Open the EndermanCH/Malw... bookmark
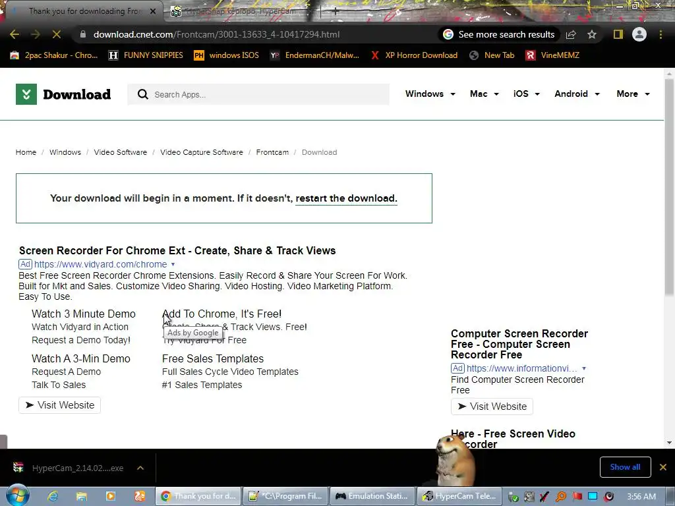This screenshot has height=506, width=675. tap(314, 55)
